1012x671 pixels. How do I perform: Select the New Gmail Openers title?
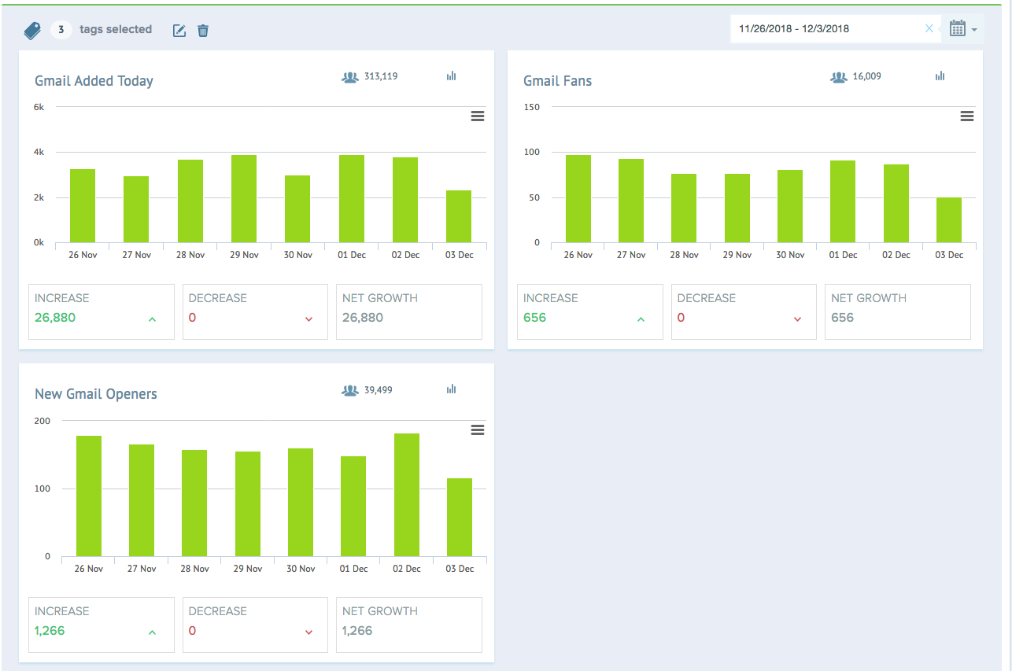pos(96,394)
